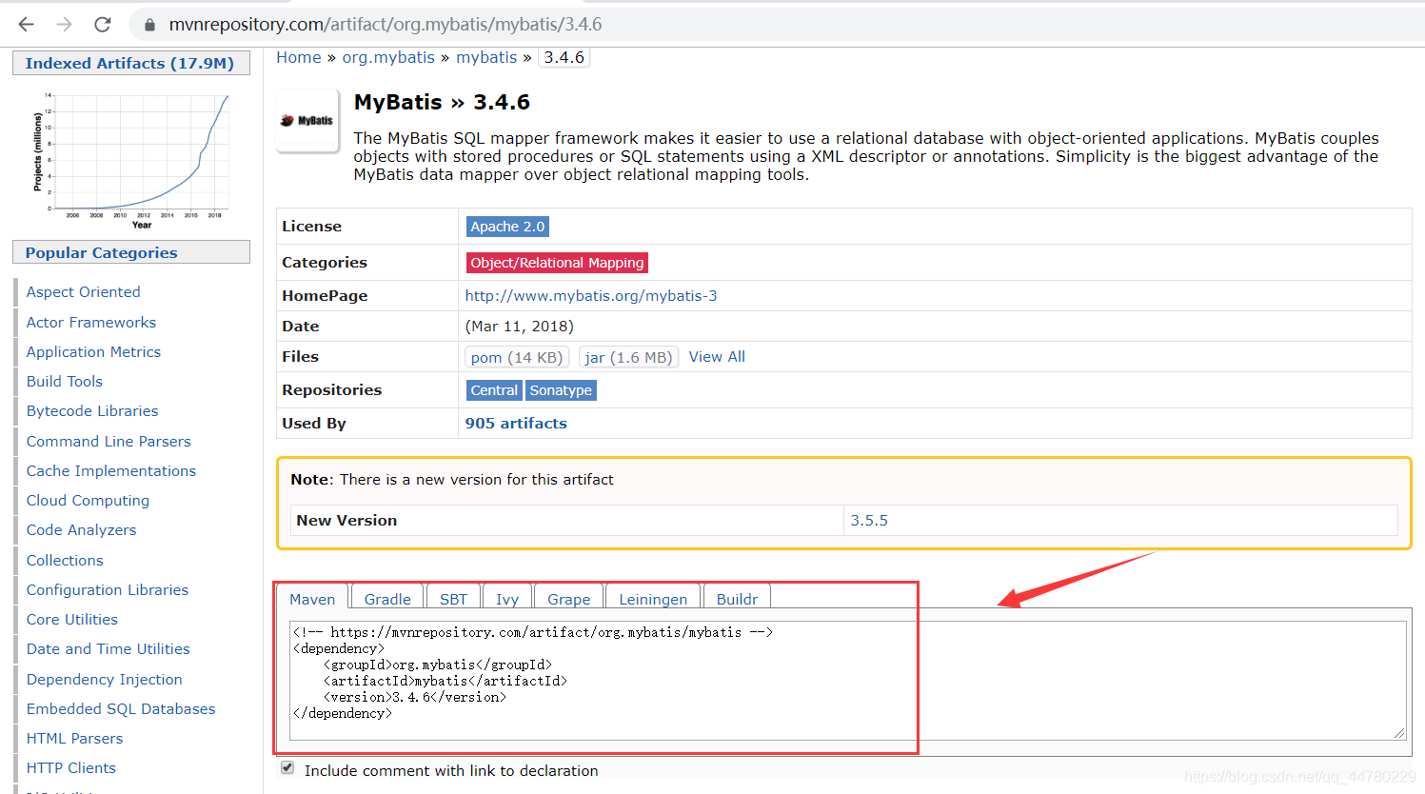Click the browser forward arrow
1425x794 pixels.
coord(65,25)
